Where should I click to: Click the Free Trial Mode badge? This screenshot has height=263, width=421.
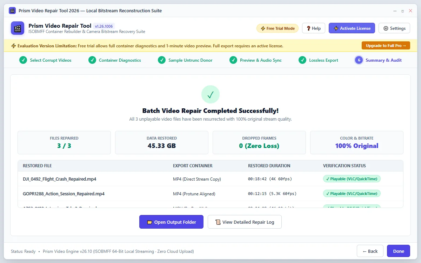point(278,28)
